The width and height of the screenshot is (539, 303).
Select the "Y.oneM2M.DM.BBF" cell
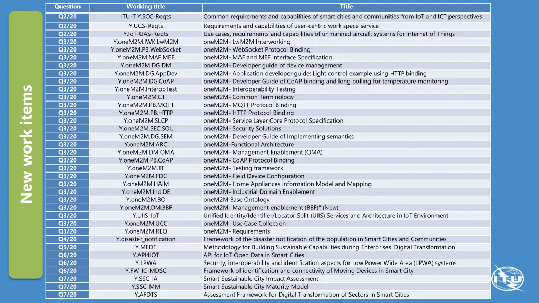[x=146, y=208]
